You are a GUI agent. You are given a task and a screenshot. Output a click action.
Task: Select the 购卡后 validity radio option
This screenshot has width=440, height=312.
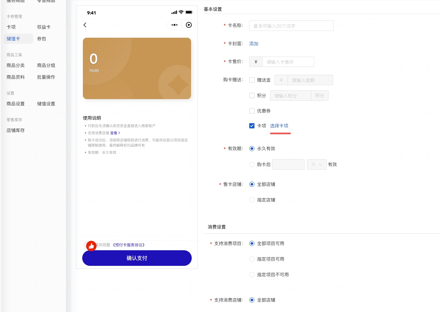click(252, 164)
